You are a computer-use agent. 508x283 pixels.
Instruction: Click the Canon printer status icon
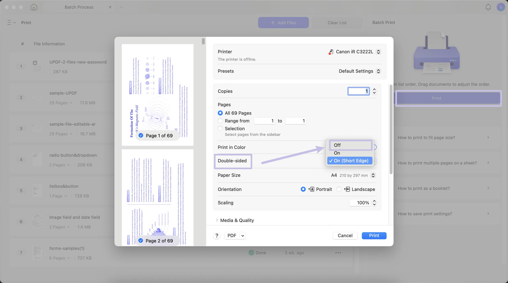click(331, 52)
